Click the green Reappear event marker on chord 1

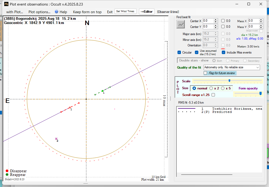tap(103, 91)
